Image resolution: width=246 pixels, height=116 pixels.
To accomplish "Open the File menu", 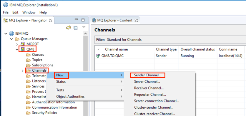I will 6,12.
